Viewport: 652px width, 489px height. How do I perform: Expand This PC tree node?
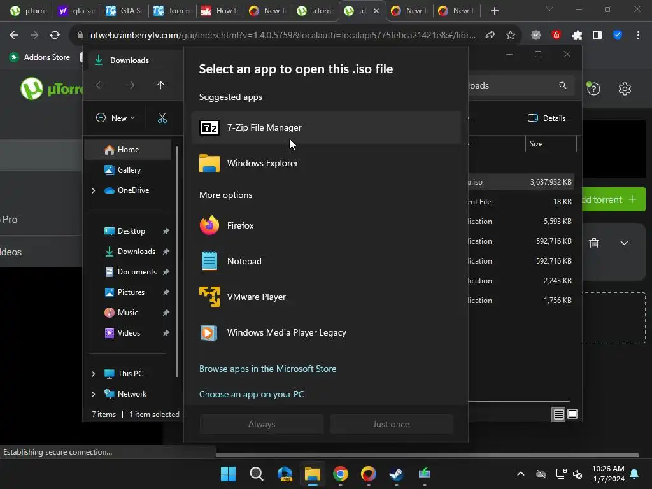tap(93, 374)
